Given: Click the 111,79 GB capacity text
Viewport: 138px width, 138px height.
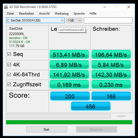Looking at the screenshot, I should (x=17, y=46).
